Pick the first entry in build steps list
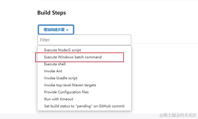Screen dimensions: 198x119 pyautogui.click(x=63, y=50)
